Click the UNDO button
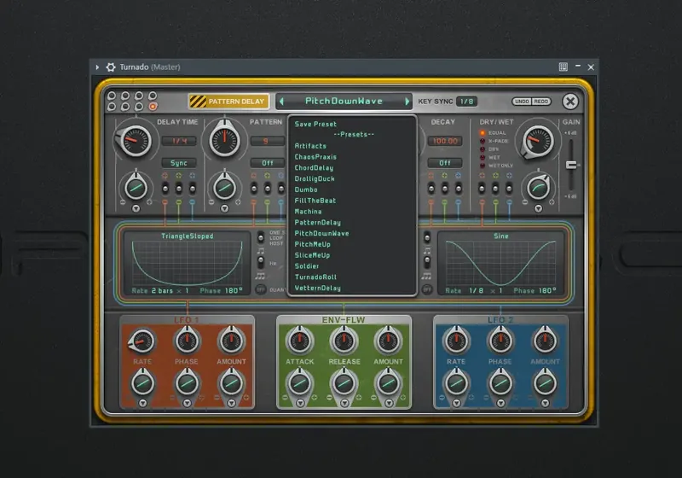 [522, 102]
